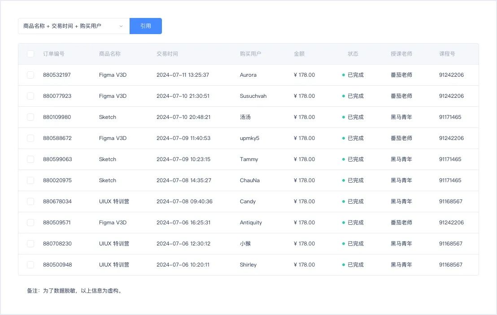Click buyer name 汤汤

[x=245, y=117]
